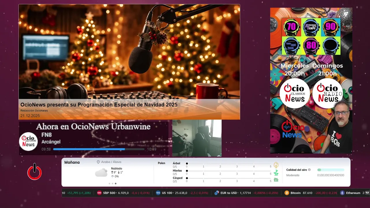
Task: Click the Bitcoin ticker label
Action: 296,193
